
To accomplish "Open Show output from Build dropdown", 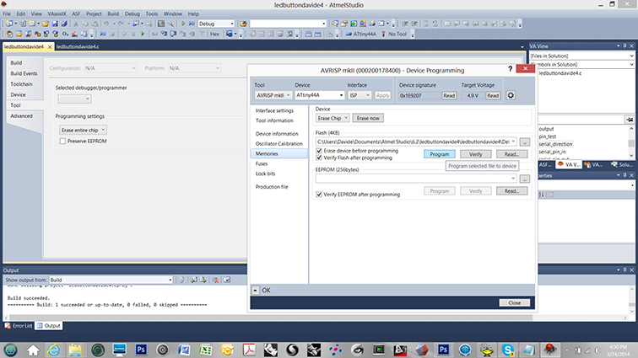I will 111,280.
